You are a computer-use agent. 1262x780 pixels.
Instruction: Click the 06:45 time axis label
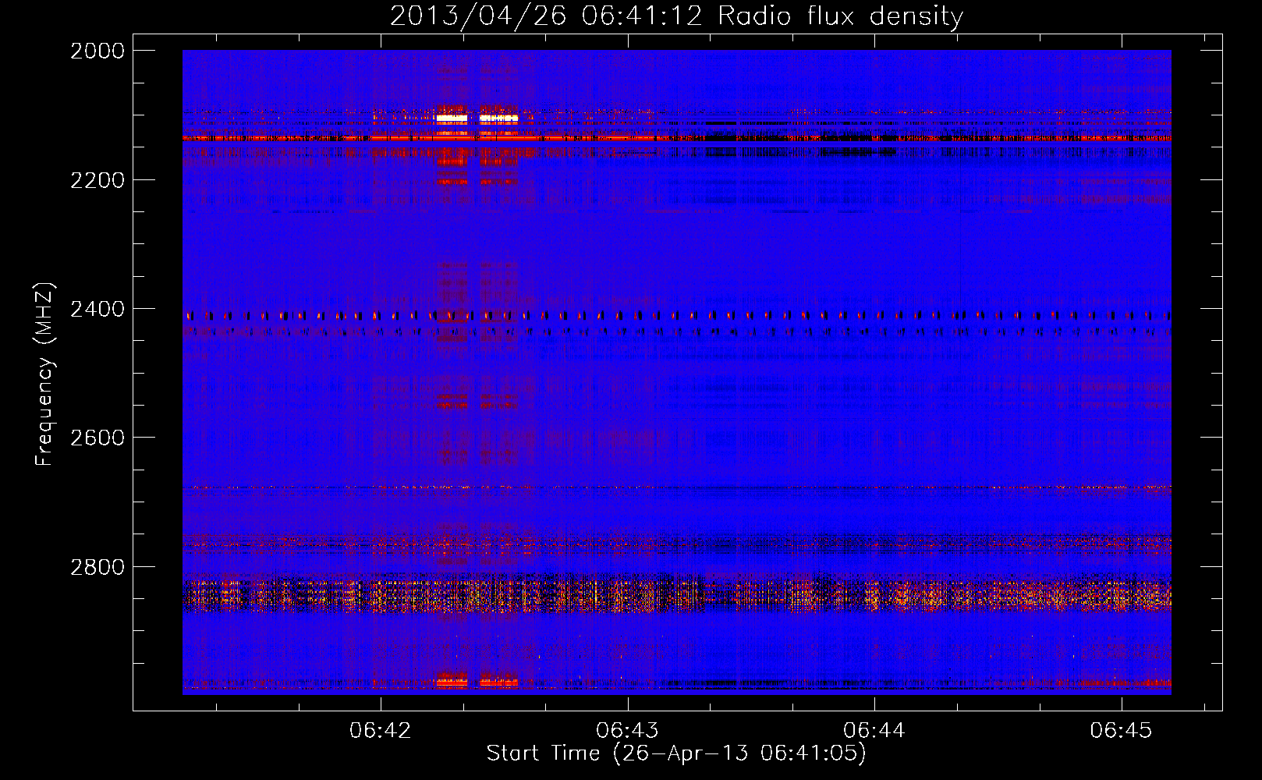point(1121,731)
